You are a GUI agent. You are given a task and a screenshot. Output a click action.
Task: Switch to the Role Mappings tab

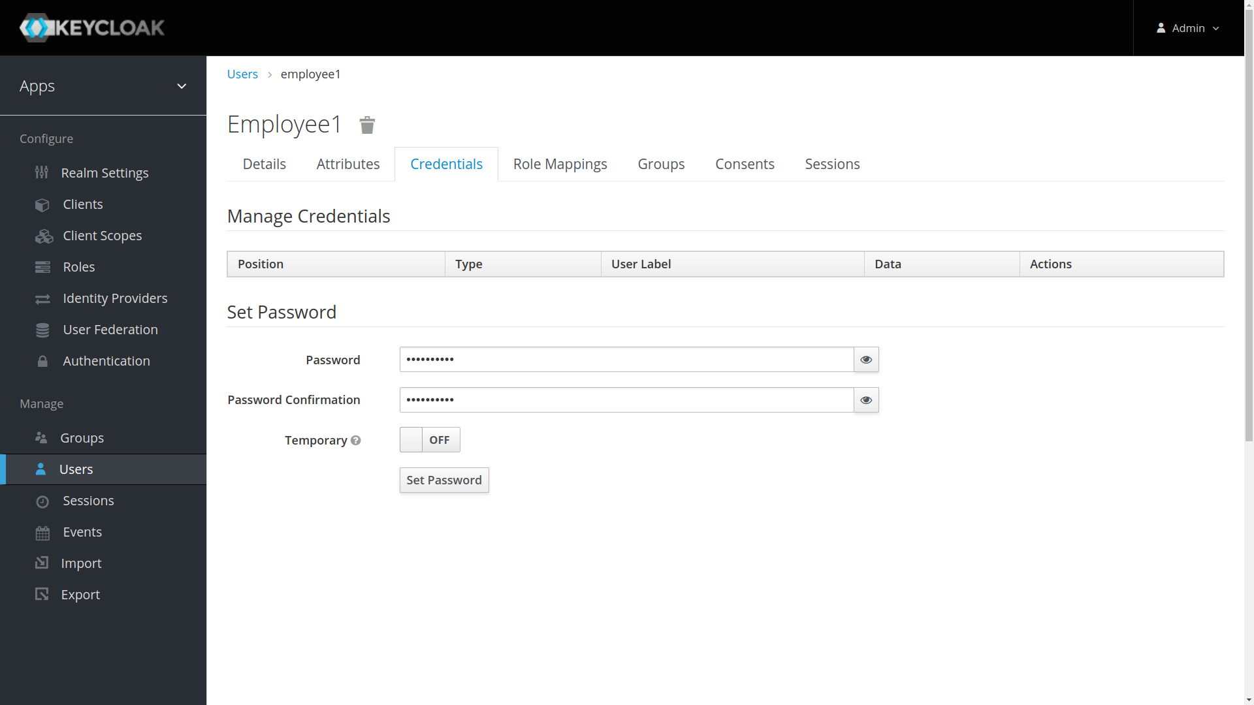click(560, 164)
